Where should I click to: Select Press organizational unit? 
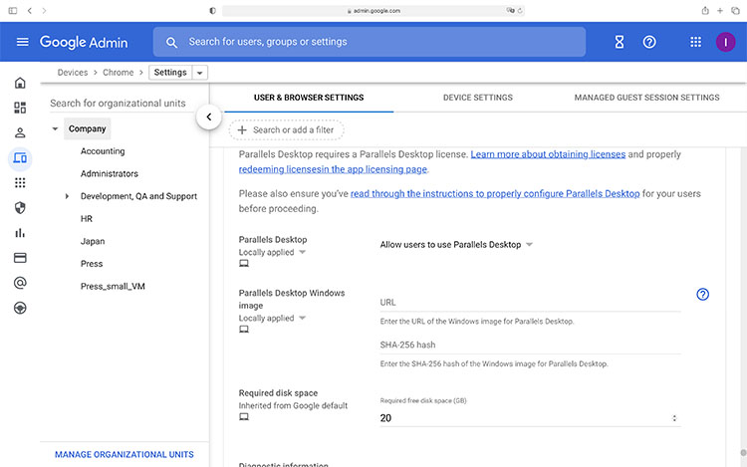pos(92,264)
